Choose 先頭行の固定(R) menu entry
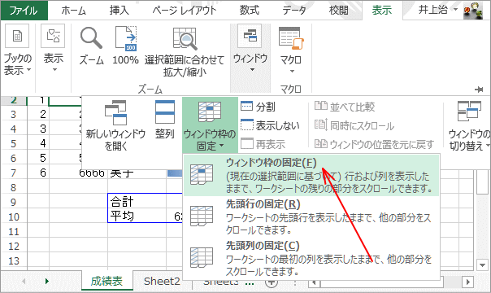The width and height of the screenshot is (491, 293). [x=311, y=216]
